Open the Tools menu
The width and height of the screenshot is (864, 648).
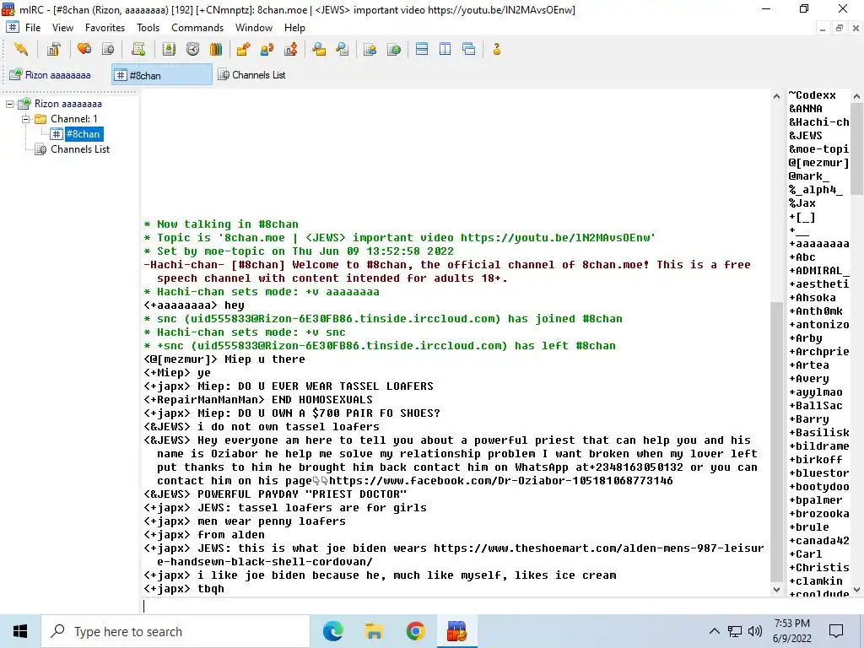click(148, 28)
